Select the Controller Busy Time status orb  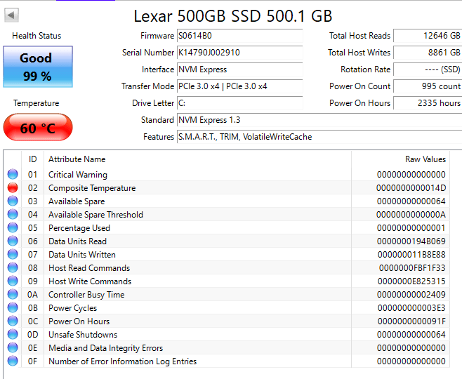tap(13, 294)
